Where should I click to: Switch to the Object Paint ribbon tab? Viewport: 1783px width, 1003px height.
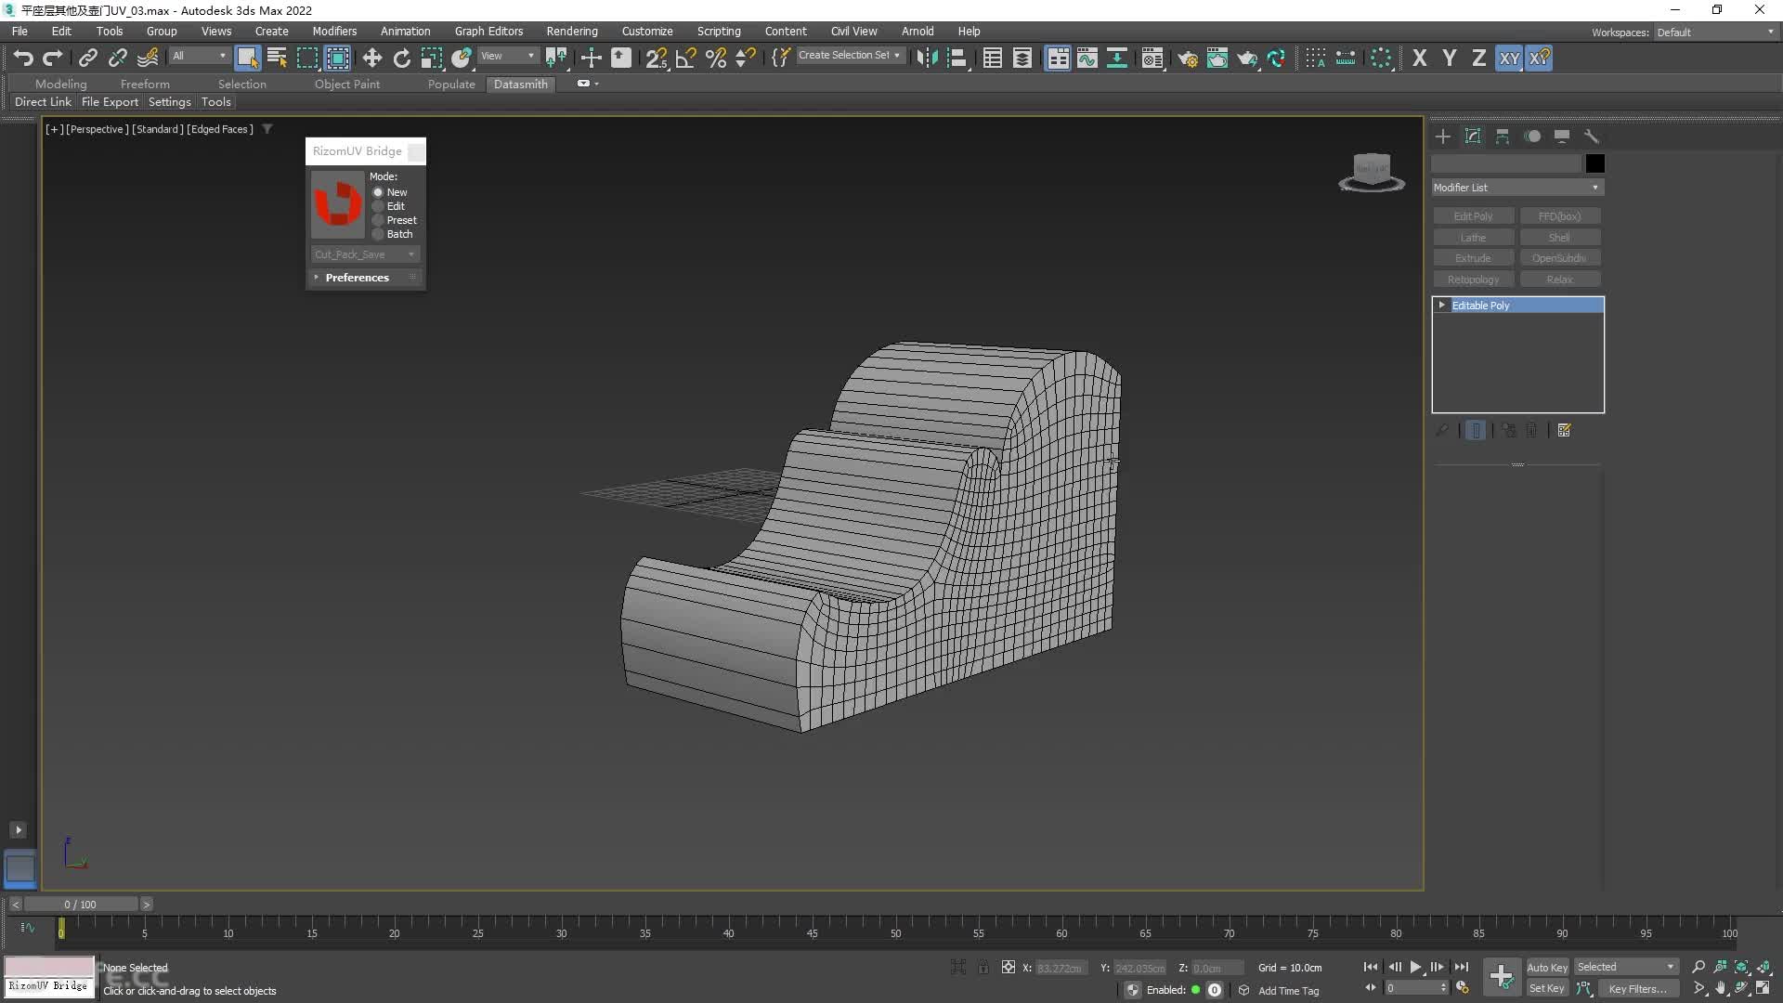346,84
